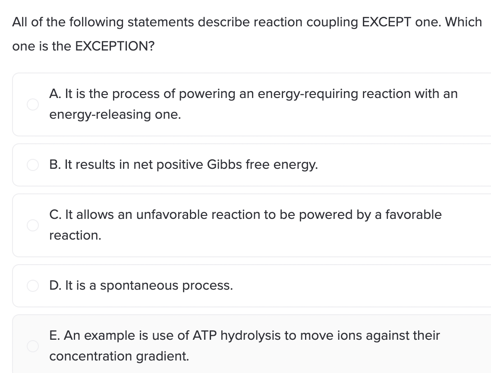Click the letter 'D.' label of fourth option

(55, 285)
